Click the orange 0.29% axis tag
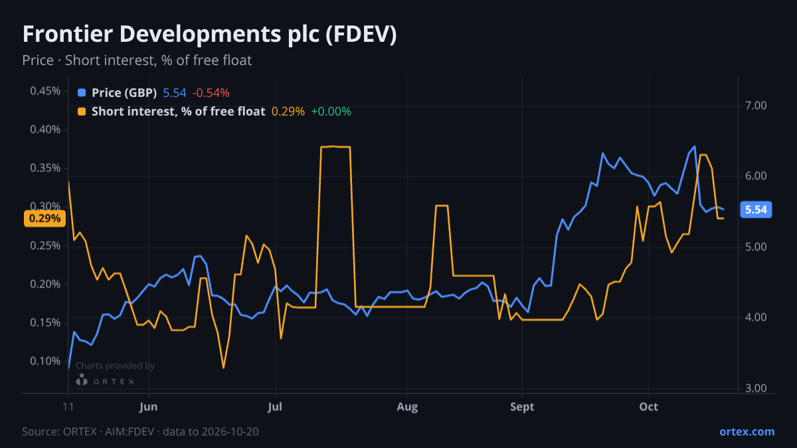Image resolution: width=797 pixels, height=448 pixels. coord(44,218)
